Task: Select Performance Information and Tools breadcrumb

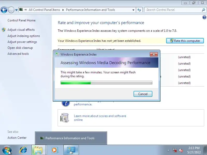Action: click(x=90, y=10)
